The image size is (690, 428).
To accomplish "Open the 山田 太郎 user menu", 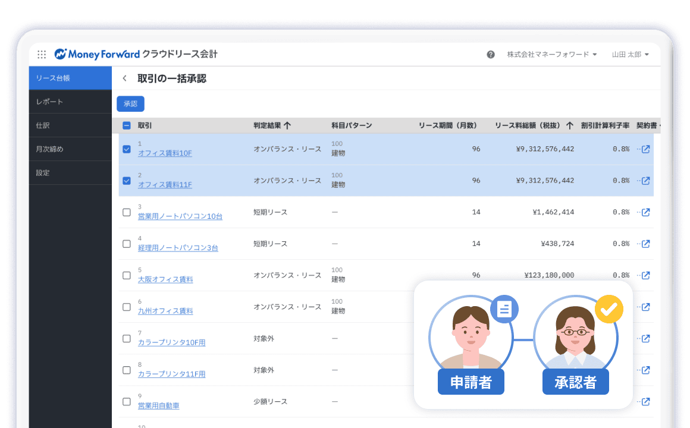I will [x=630, y=55].
